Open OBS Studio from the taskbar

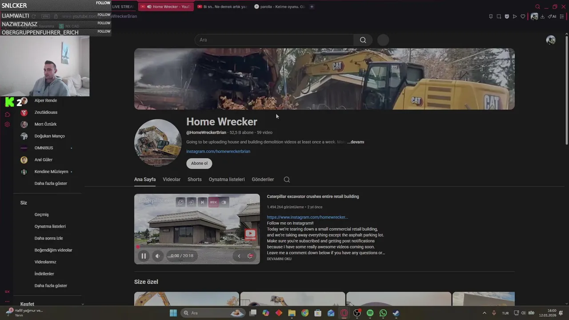(357, 313)
